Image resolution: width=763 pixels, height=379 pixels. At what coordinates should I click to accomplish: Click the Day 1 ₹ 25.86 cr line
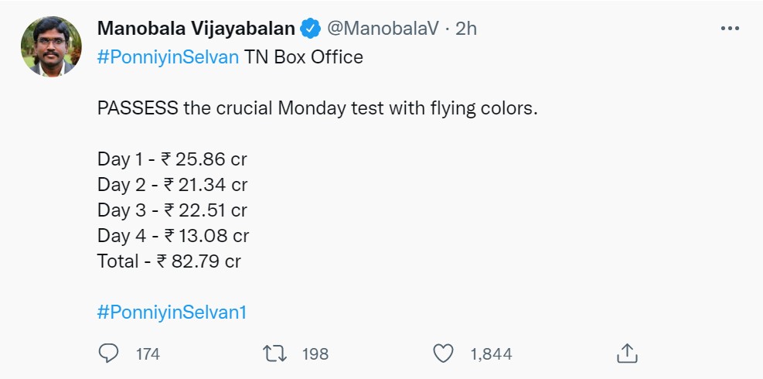coord(172,159)
